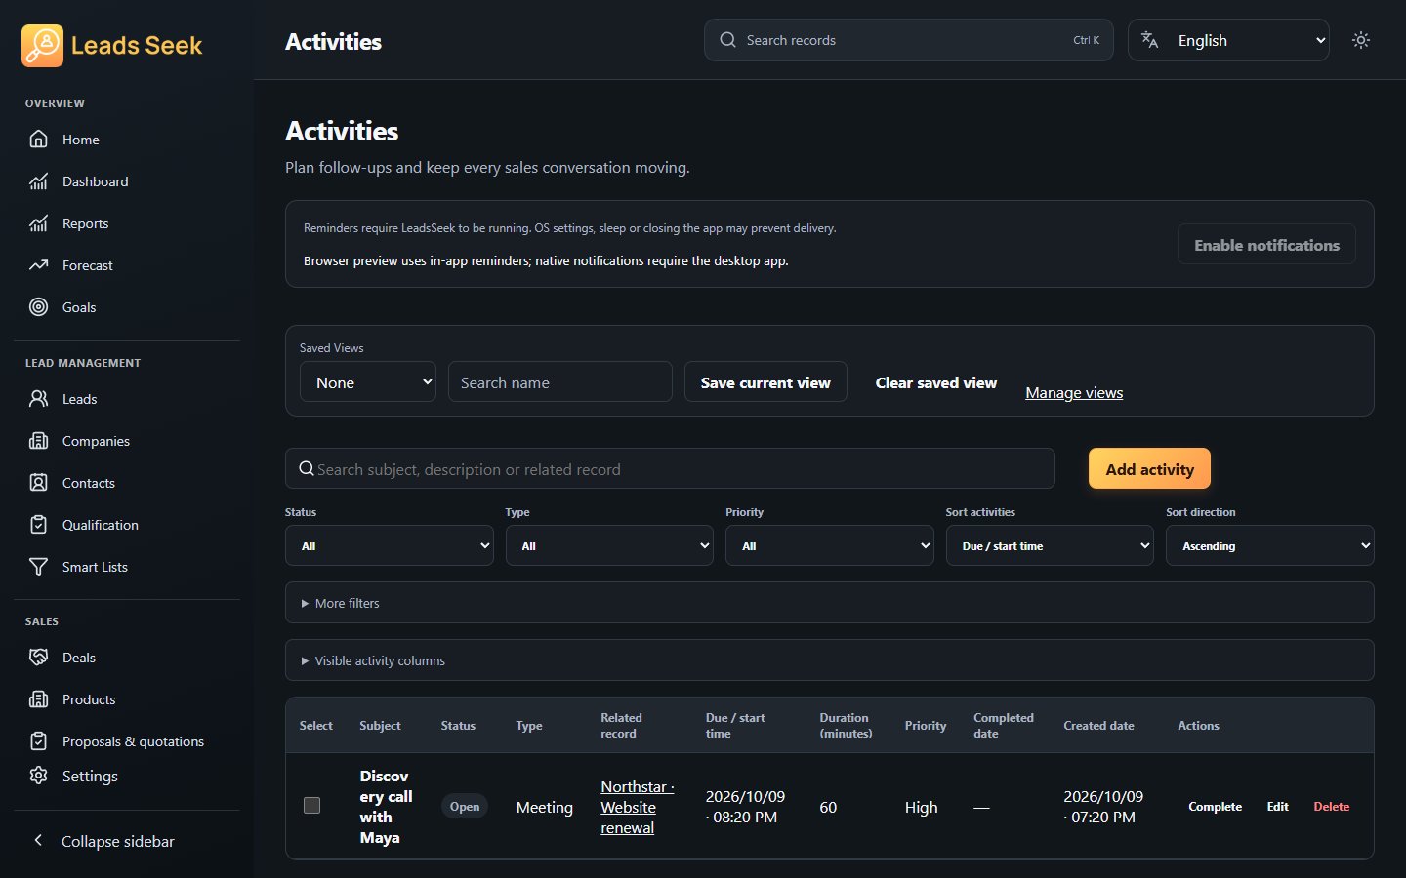Image resolution: width=1406 pixels, height=878 pixels.
Task: Open Forecast label in the sidebar
Action: 88,265
